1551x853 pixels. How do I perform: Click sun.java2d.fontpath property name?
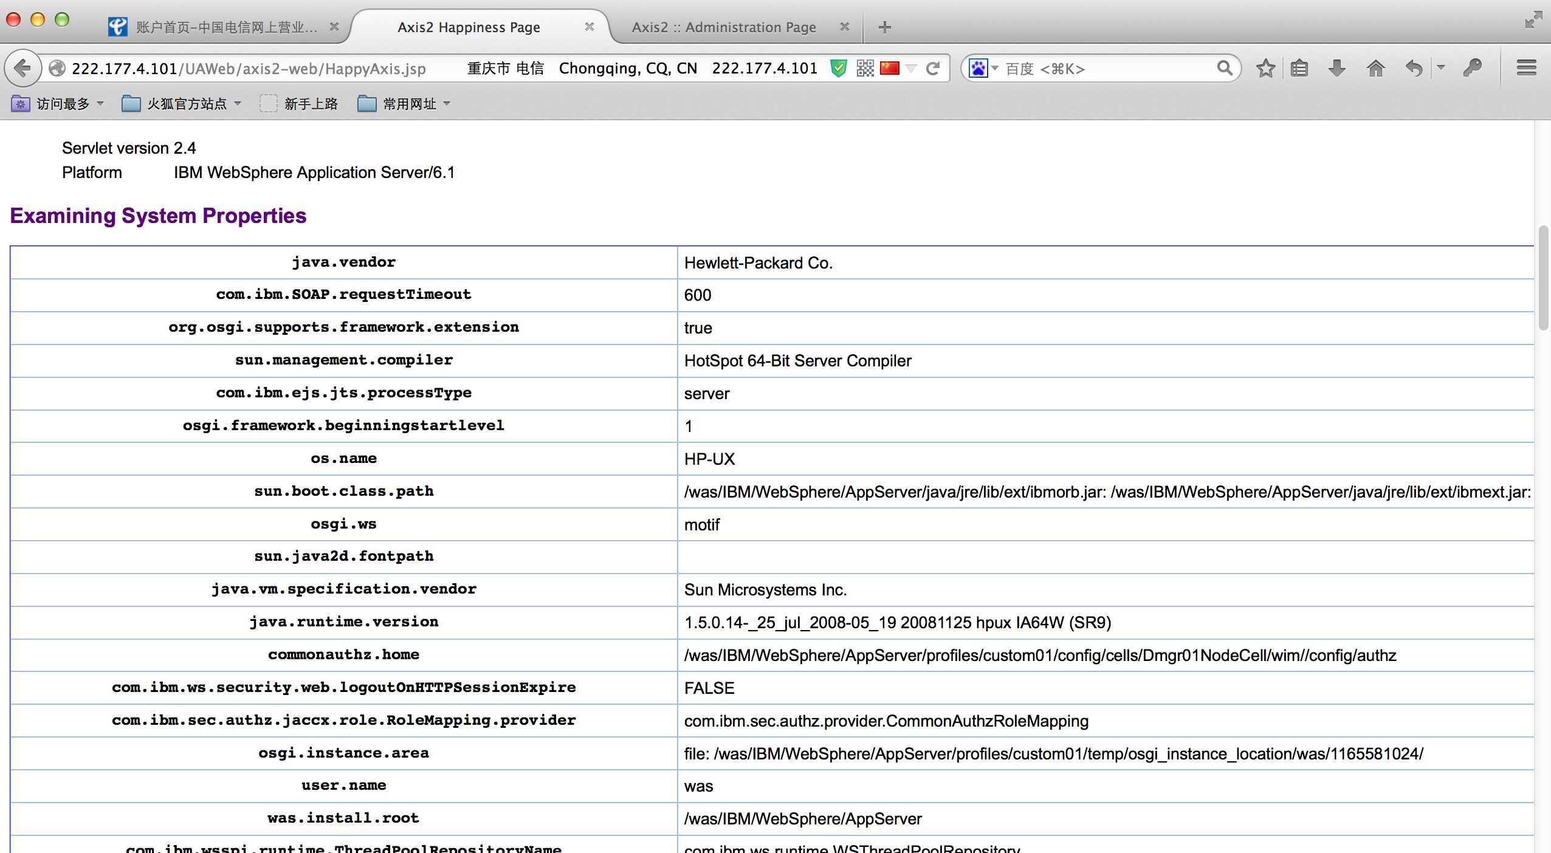pos(343,556)
